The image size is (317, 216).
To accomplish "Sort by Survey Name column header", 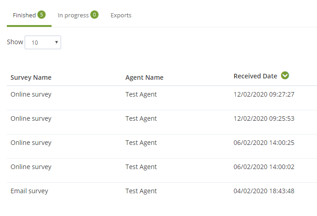I will pos(31,77).
